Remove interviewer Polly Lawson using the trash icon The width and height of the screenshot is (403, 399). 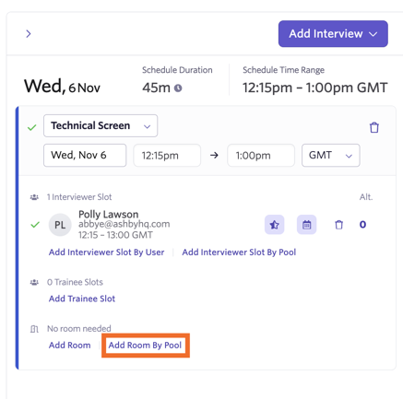click(x=338, y=225)
